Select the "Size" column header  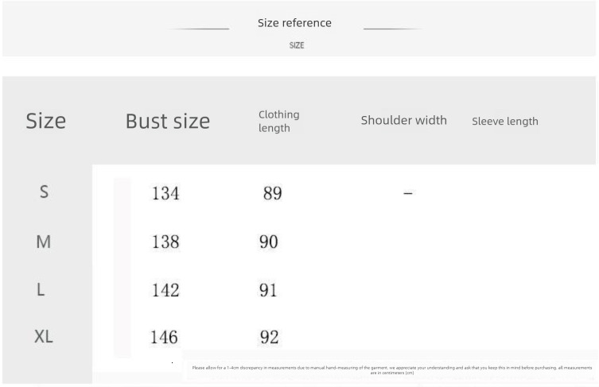click(46, 121)
